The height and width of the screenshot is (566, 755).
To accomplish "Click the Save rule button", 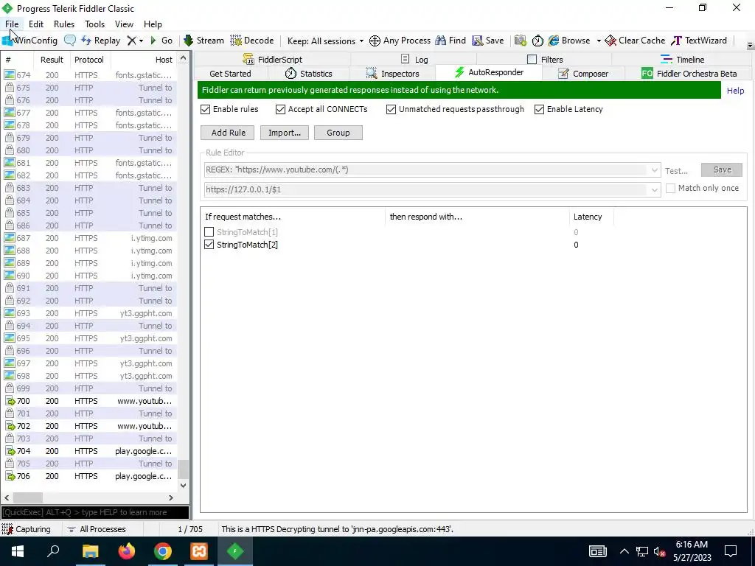I will coord(722,170).
